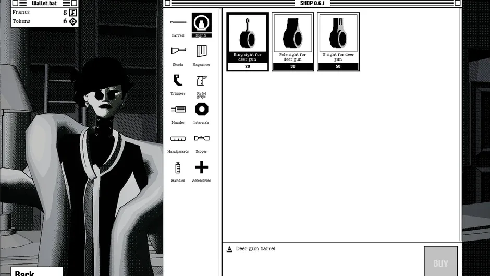Click the Tokens label in wallet
This screenshot has height=276, width=490.
point(21,21)
